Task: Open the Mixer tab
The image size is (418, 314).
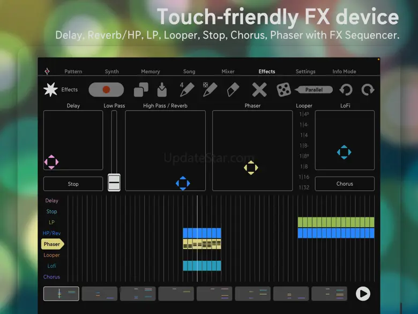Action: coord(228,71)
